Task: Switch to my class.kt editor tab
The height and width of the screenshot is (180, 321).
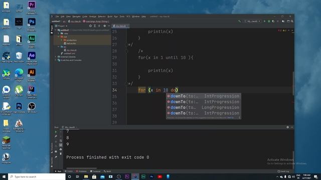Action: (x=120, y=26)
